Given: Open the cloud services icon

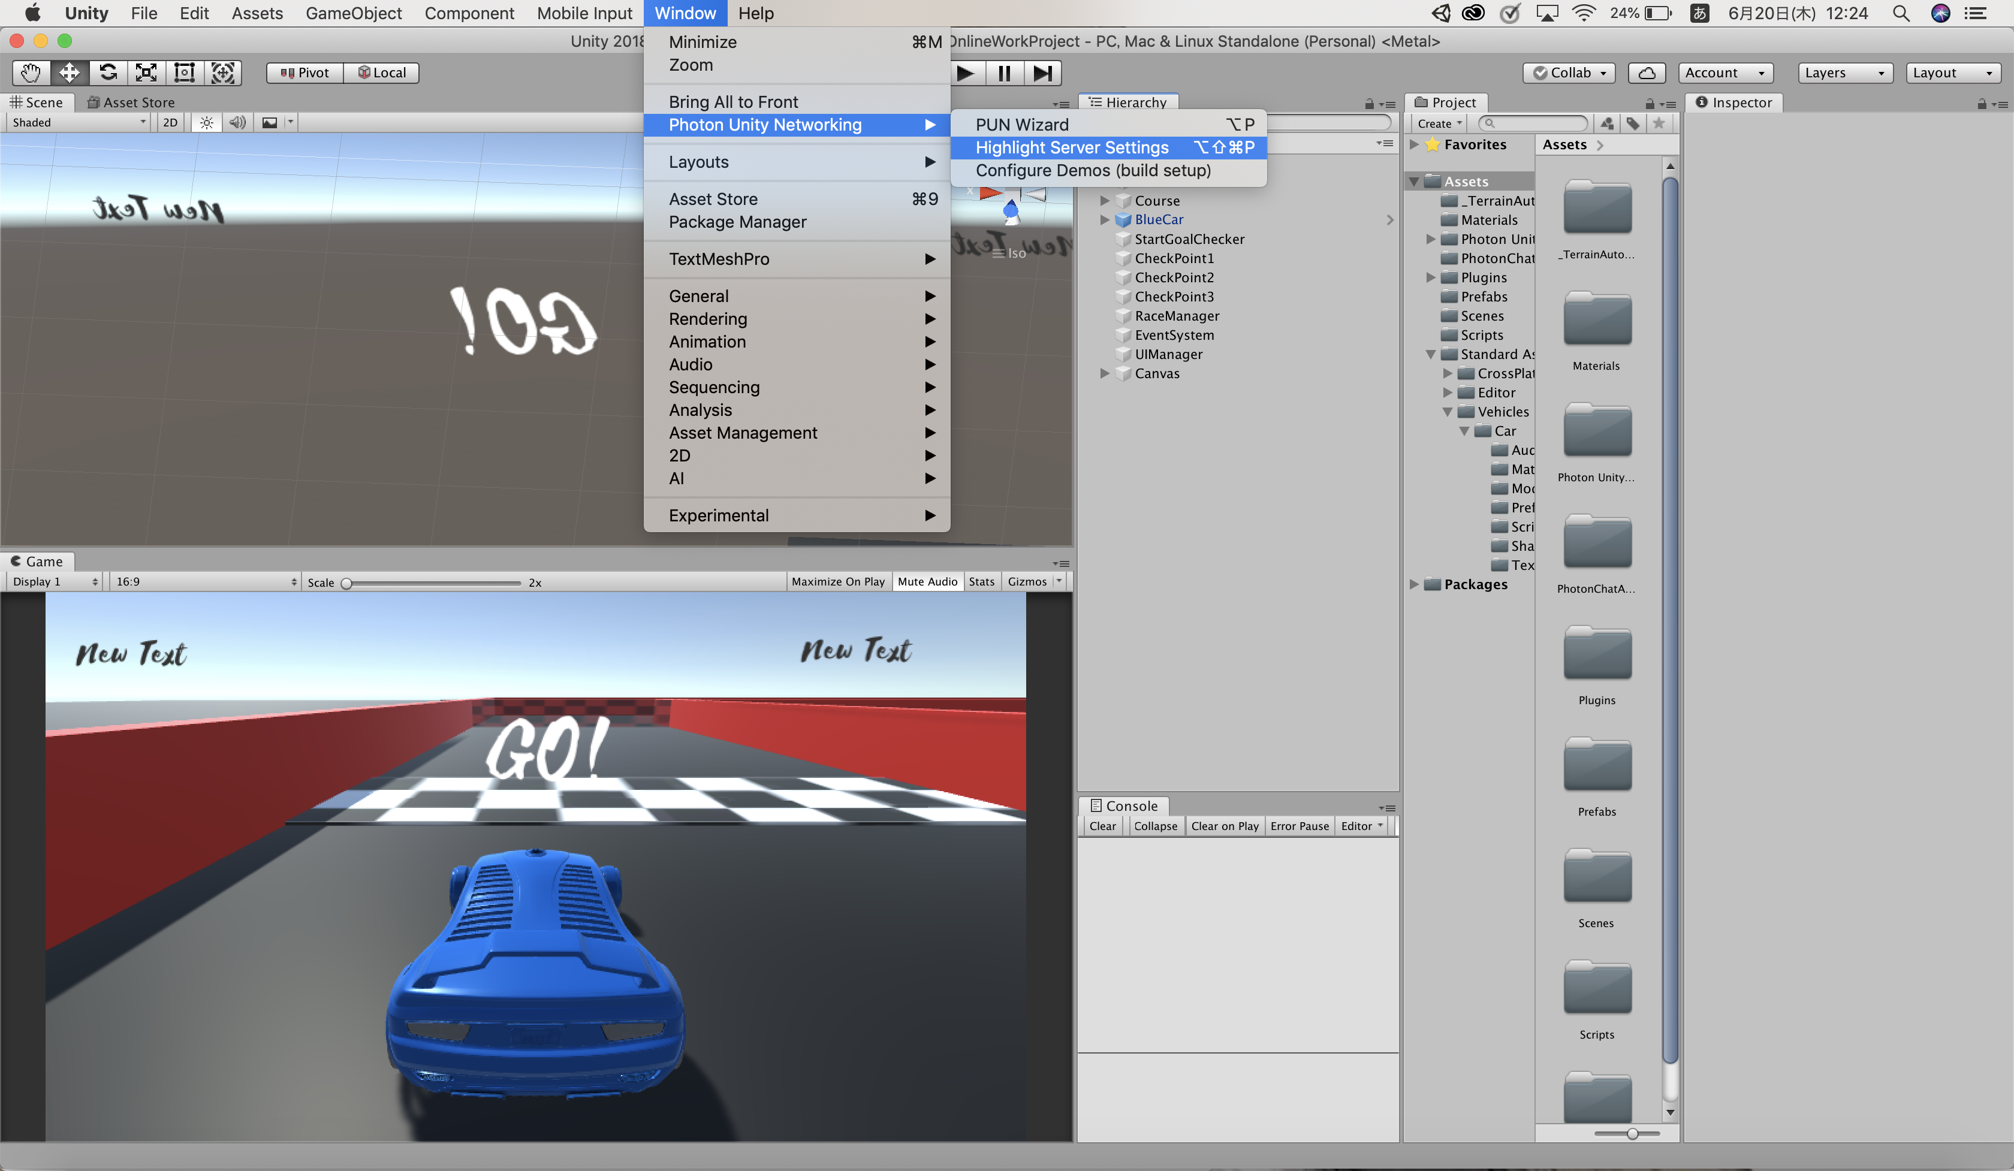Looking at the screenshot, I should coord(1647,73).
